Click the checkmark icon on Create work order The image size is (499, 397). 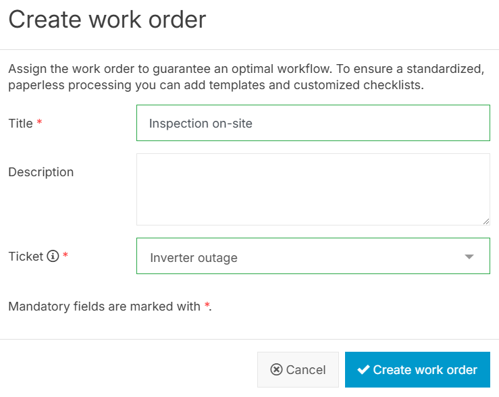[x=363, y=370]
